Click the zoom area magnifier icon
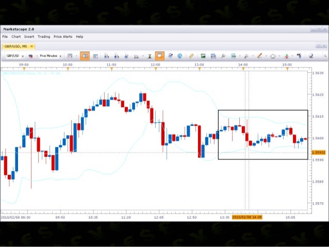329x247 pixels. coord(136,56)
